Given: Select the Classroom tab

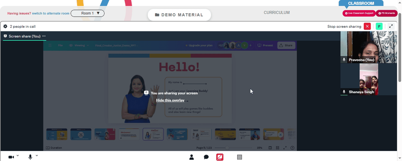Looking at the screenshot, I should click(361, 3).
